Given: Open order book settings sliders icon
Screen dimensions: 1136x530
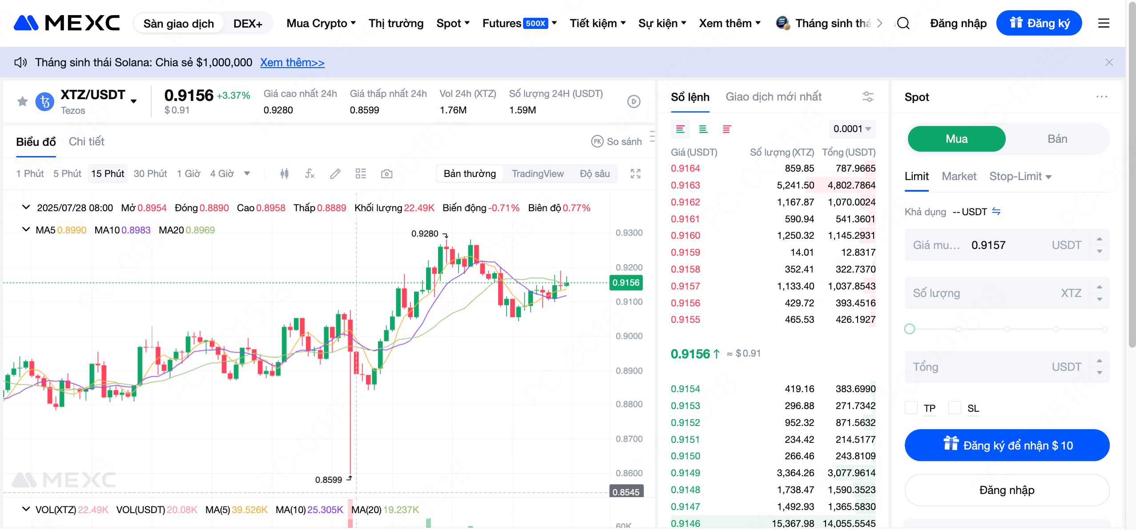Looking at the screenshot, I should point(868,96).
